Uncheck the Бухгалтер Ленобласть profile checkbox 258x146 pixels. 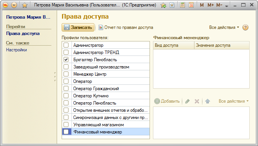[66, 60]
